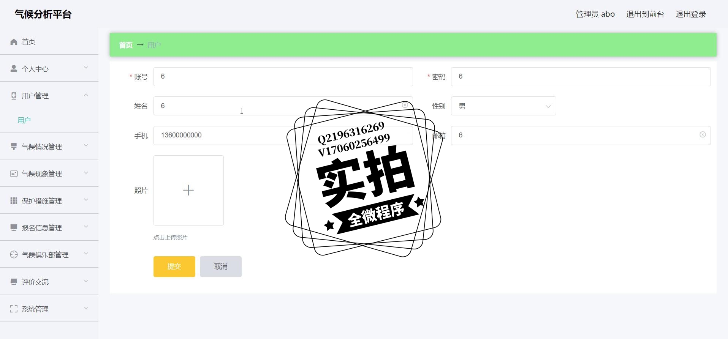Expand the 气候情况管理 chevron
The image size is (728, 339).
(x=86, y=145)
